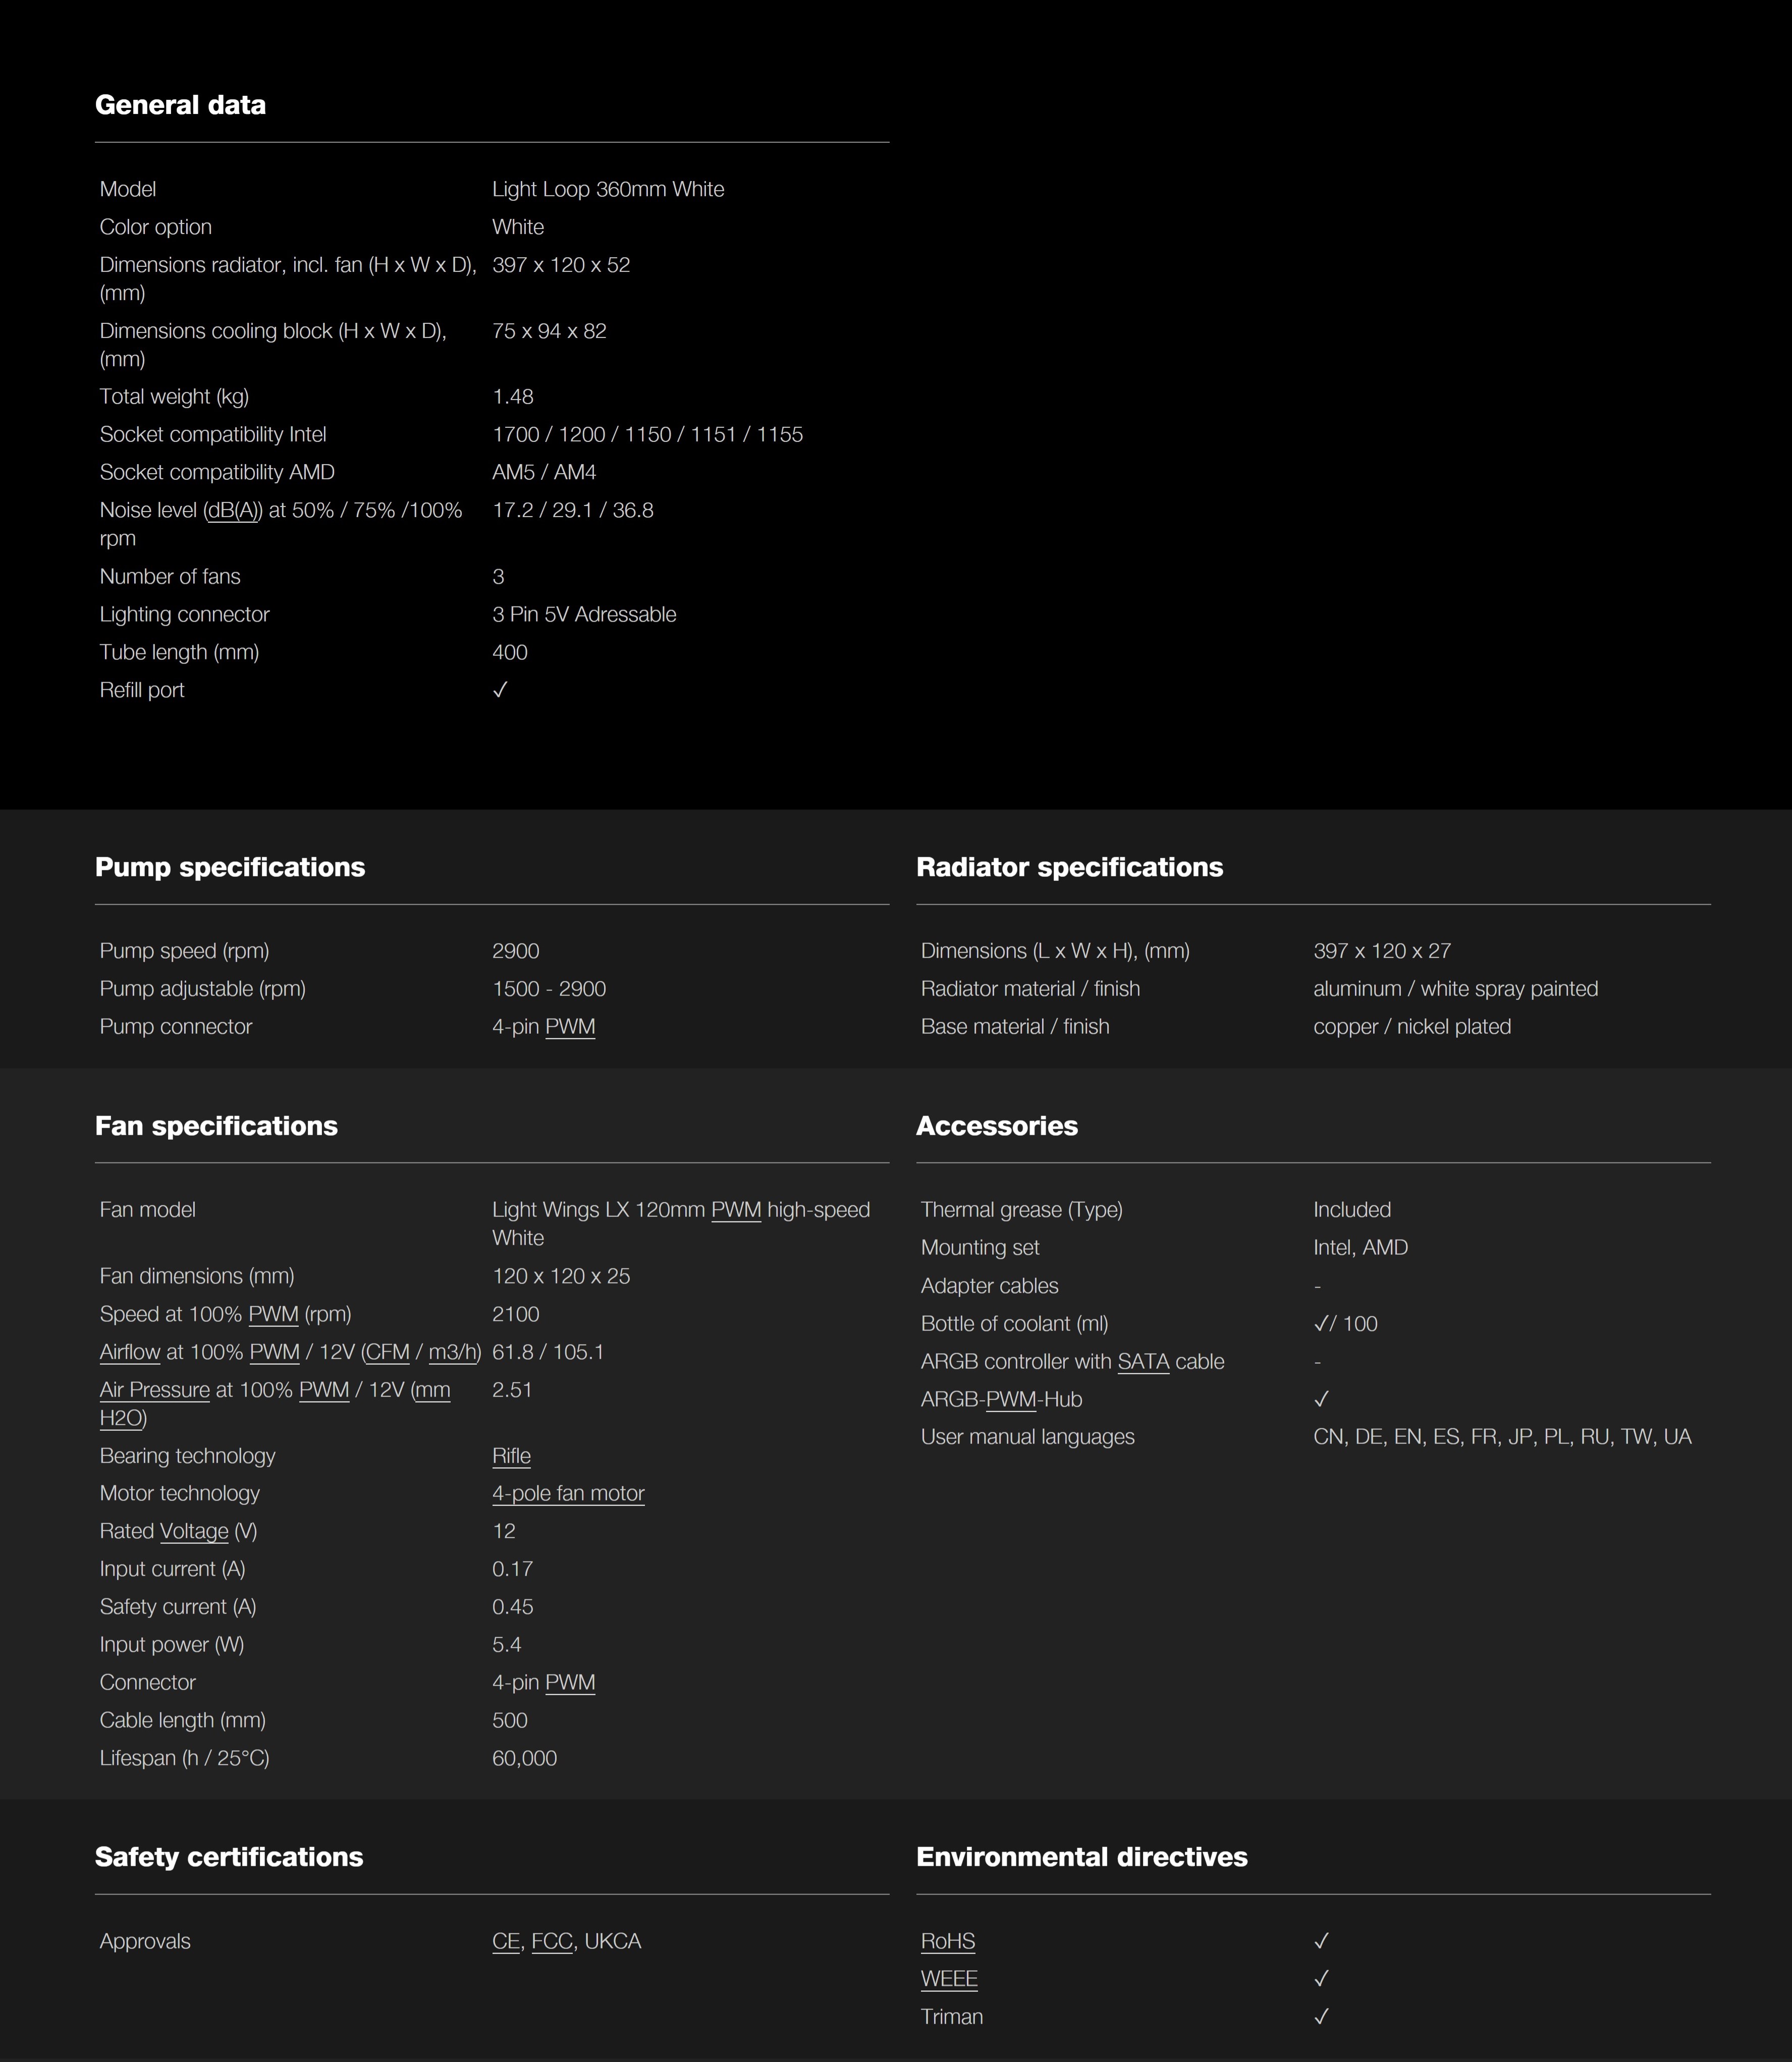Click the dB(A) link in the Noise level row
Viewport: 1792px width, 2062px height.
[x=233, y=511]
